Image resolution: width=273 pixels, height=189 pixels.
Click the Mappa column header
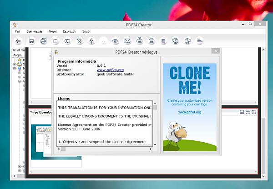pos(17,55)
